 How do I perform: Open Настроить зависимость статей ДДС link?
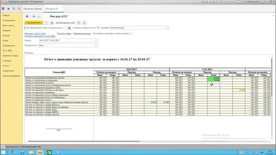tap(40, 36)
